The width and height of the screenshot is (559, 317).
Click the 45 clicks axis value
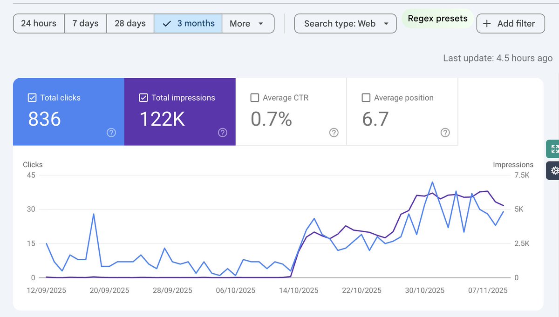click(x=31, y=175)
